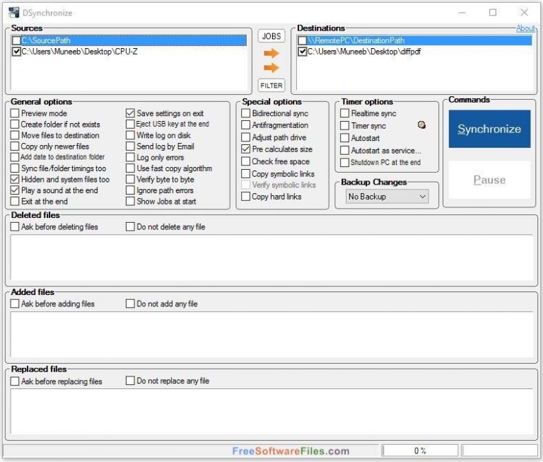Click the 0 % progress bar
This screenshot has height=462, width=543.
click(420, 451)
